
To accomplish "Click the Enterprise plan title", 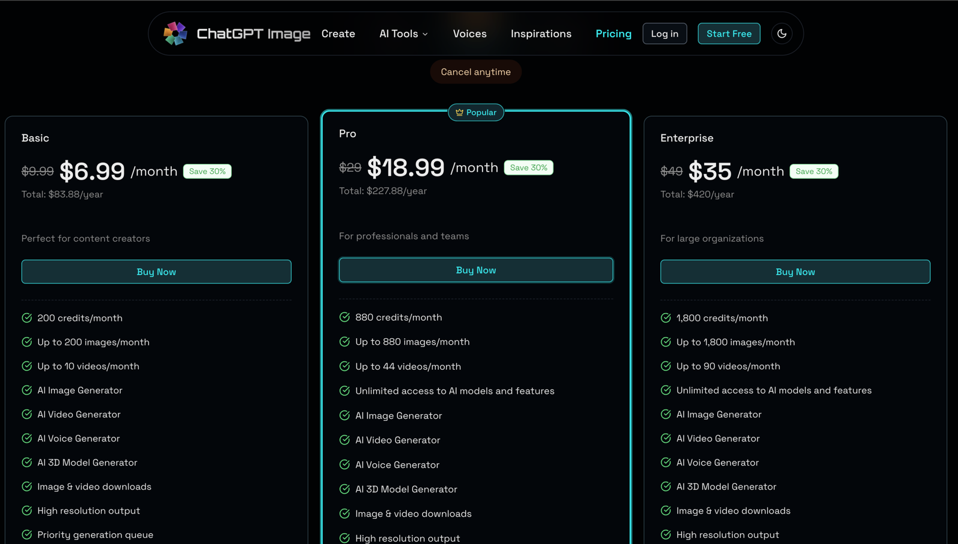I will (x=687, y=138).
